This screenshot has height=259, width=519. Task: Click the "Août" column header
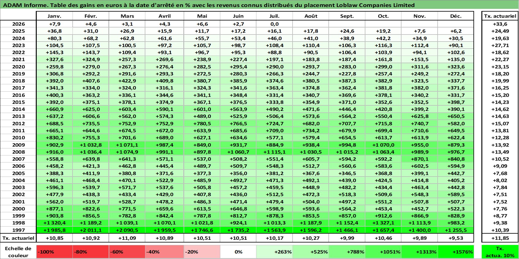[x=311, y=16]
